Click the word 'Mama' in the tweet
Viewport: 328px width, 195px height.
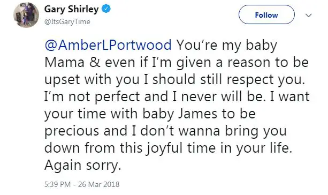64,63
